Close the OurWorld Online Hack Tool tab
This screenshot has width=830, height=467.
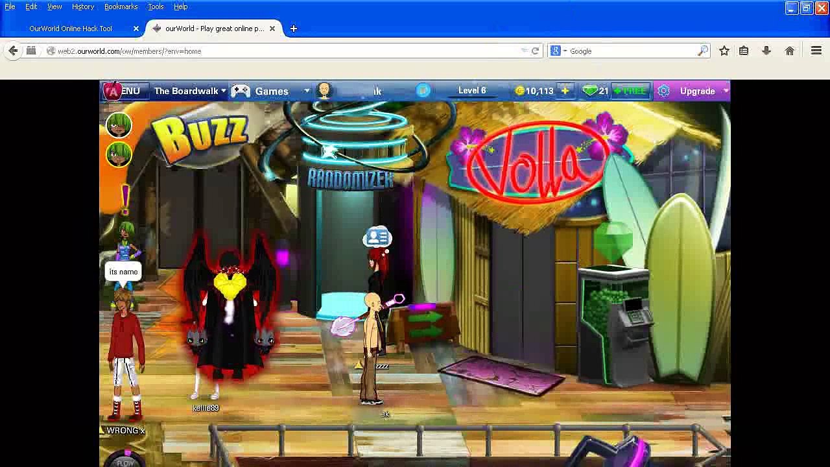click(x=136, y=29)
